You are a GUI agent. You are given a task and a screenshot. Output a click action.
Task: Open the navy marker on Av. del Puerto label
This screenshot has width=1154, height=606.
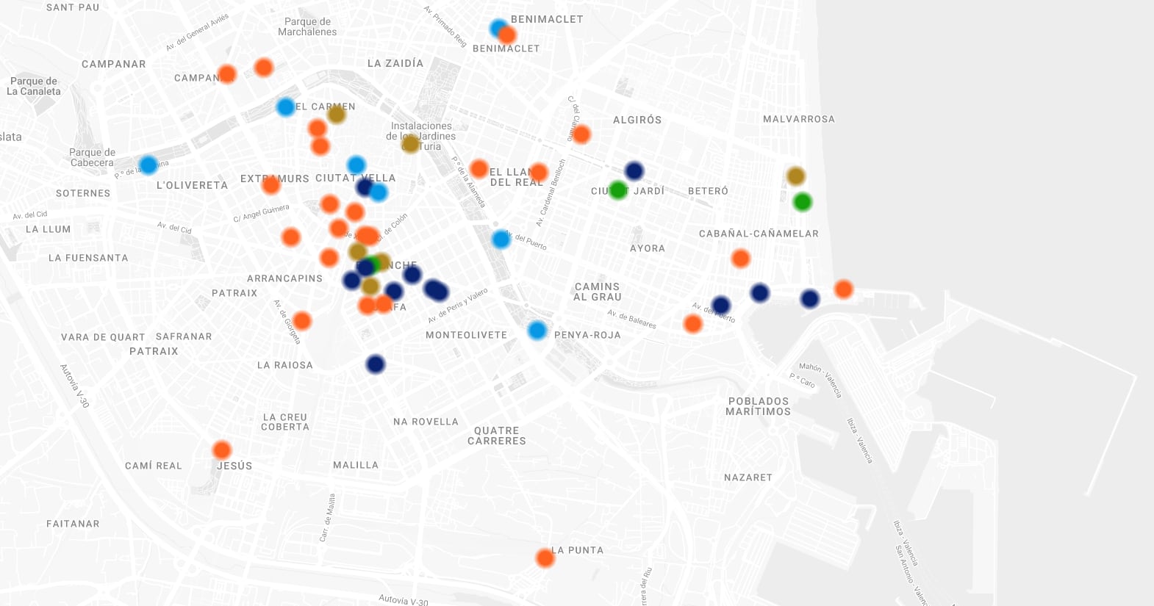[x=721, y=306]
